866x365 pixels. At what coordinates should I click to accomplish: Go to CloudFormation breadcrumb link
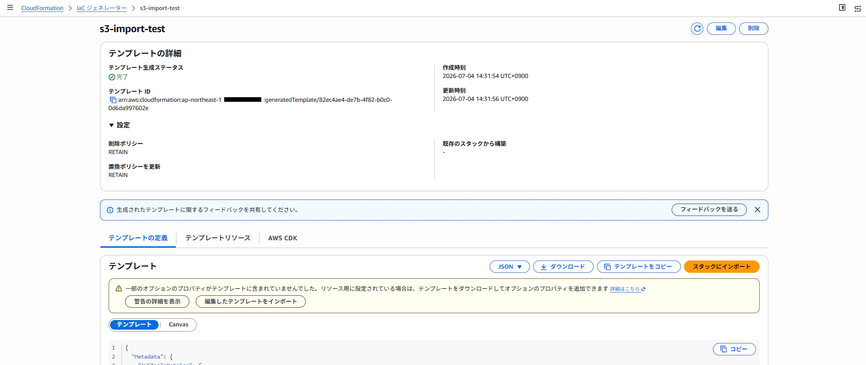click(42, 8)
